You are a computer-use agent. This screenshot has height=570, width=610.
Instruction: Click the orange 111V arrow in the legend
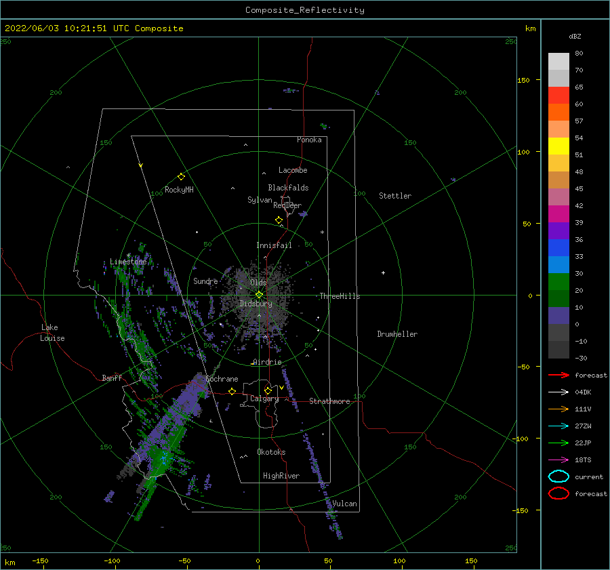pyautogui.click(x=558, y=409)
